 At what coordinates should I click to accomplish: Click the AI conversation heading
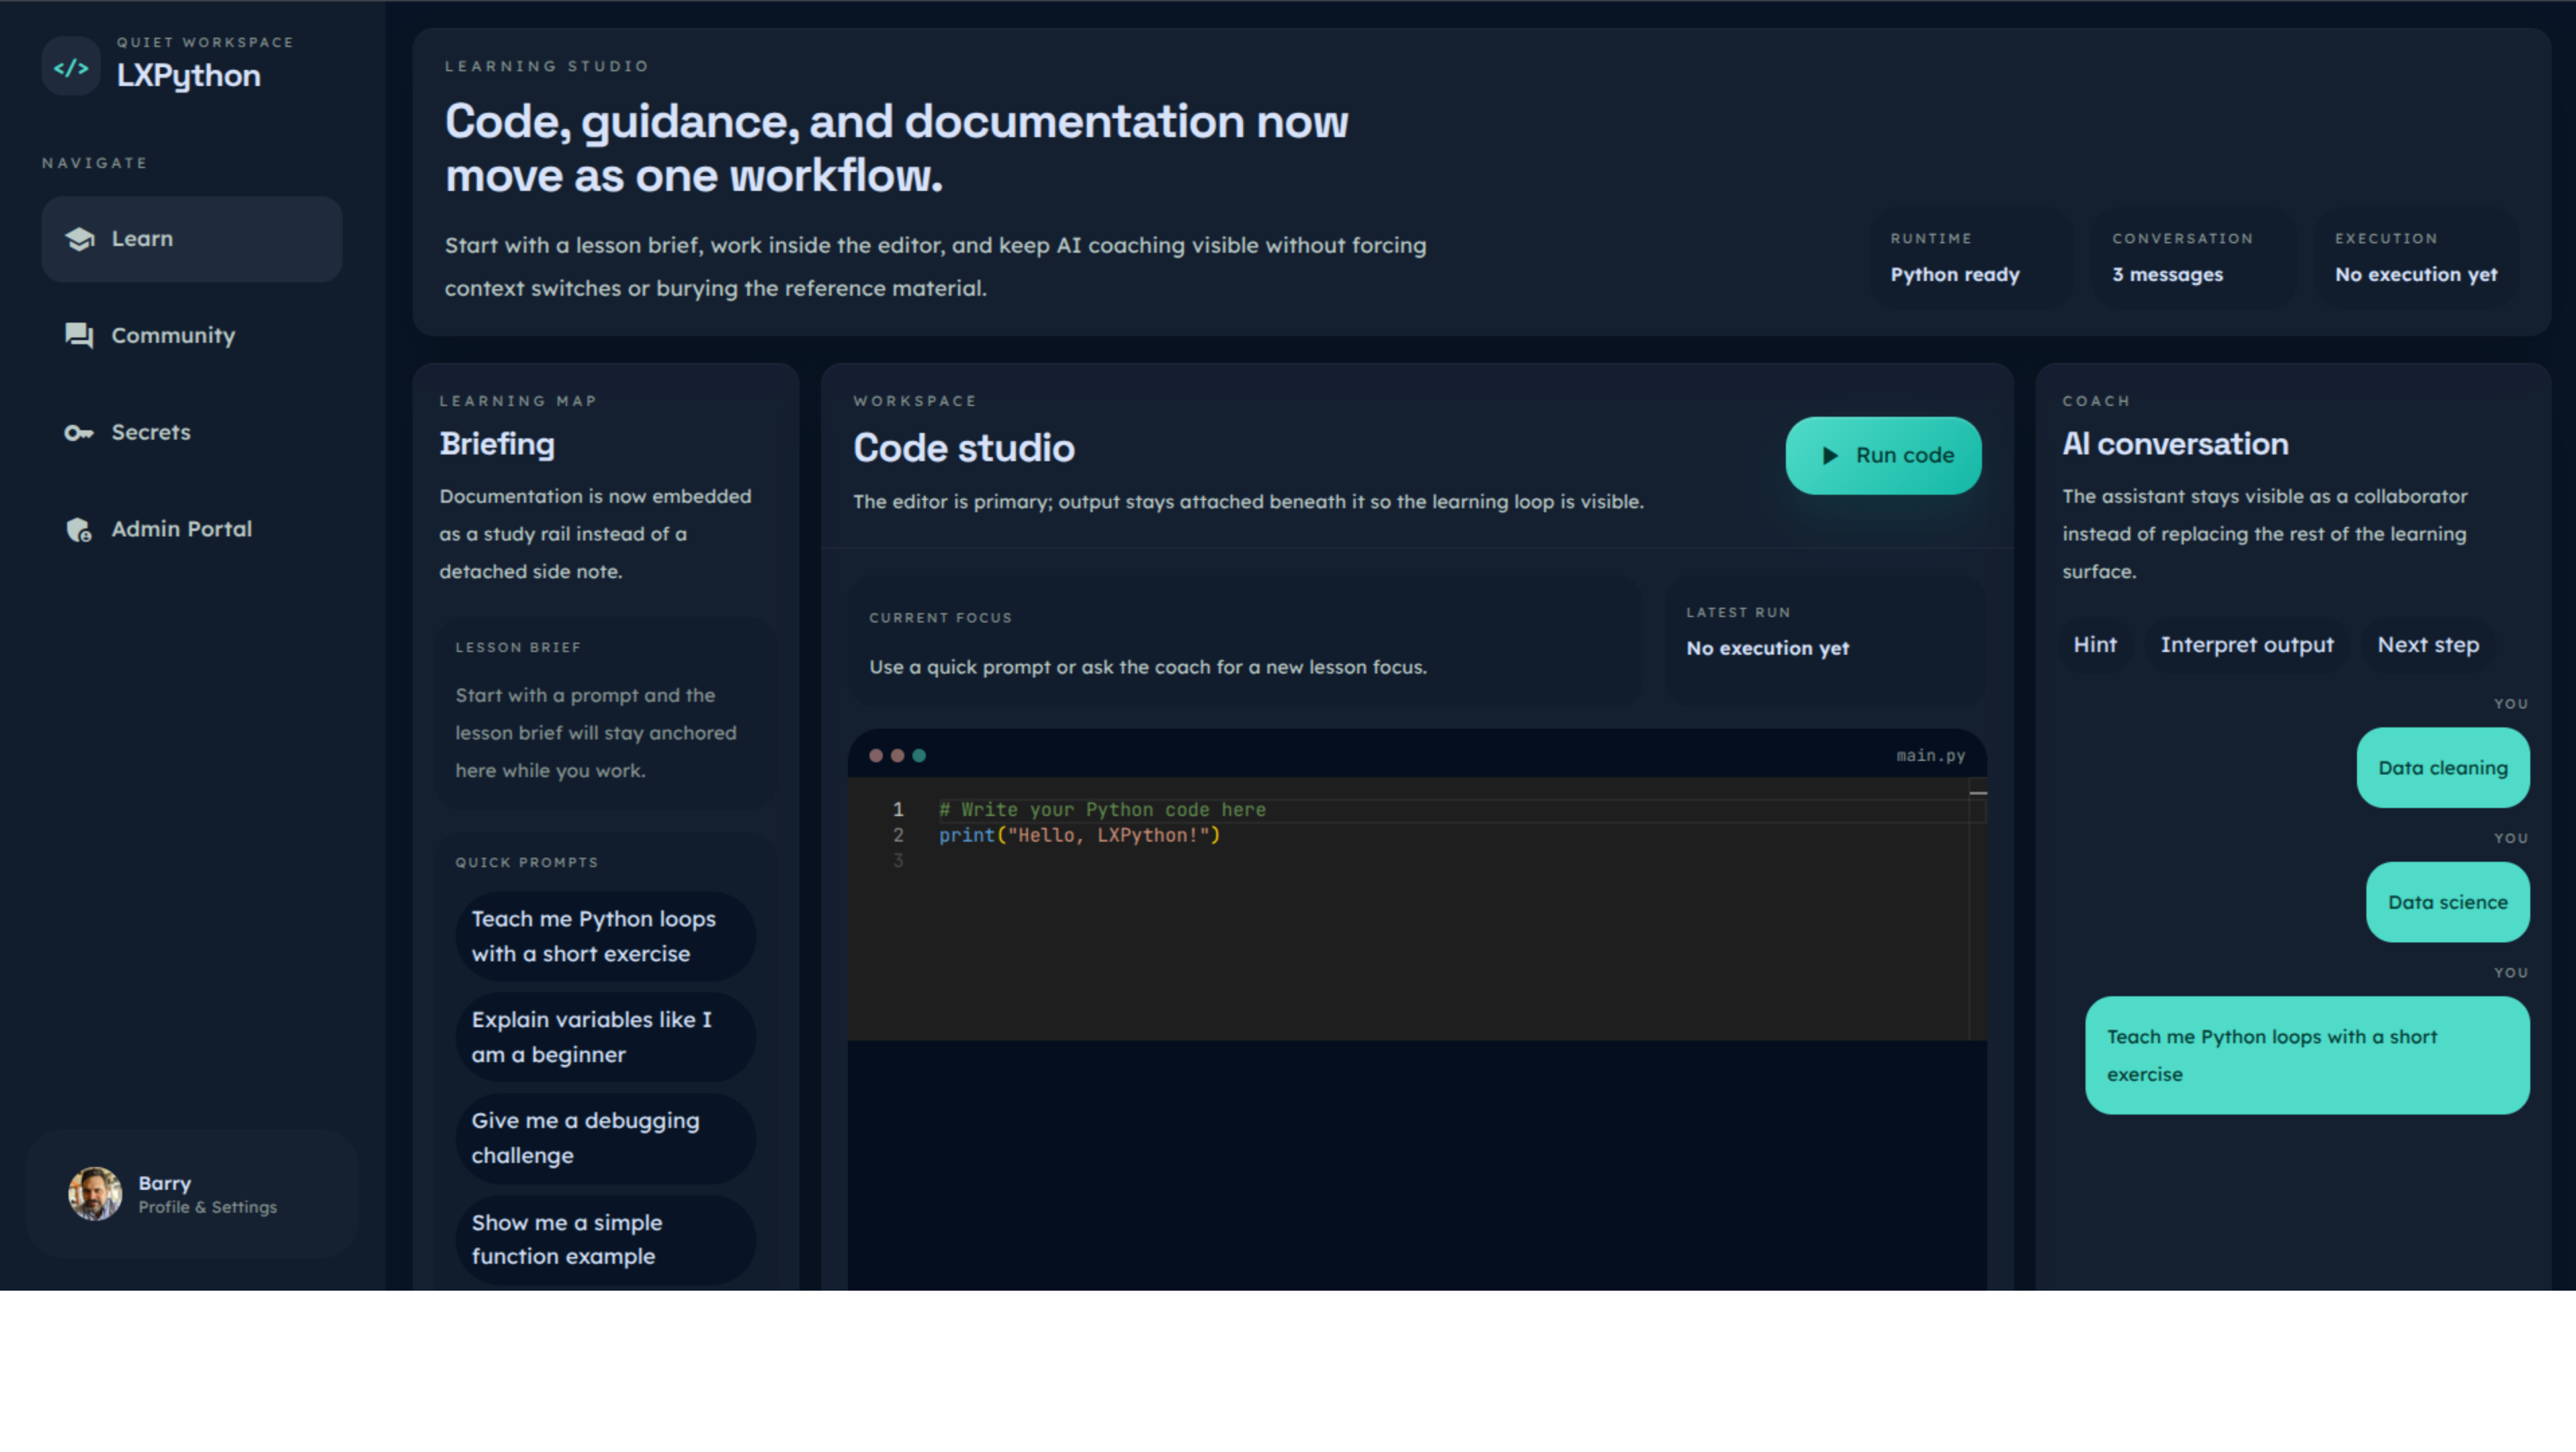point(2175,444)
